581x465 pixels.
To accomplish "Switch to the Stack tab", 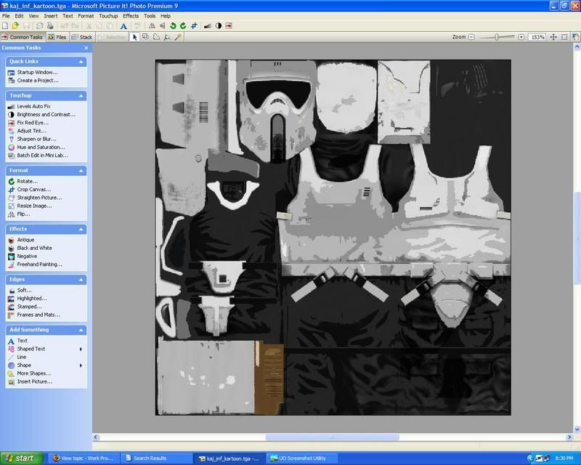I will 82,37.
